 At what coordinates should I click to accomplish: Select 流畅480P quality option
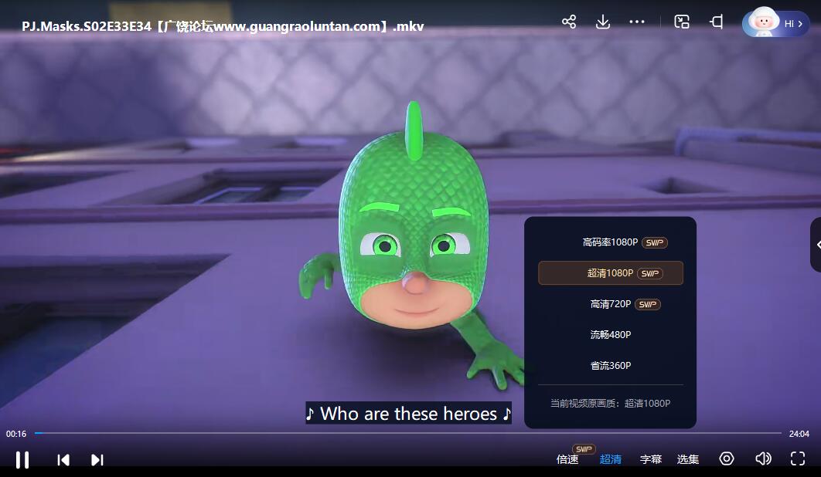click(611, 335)
